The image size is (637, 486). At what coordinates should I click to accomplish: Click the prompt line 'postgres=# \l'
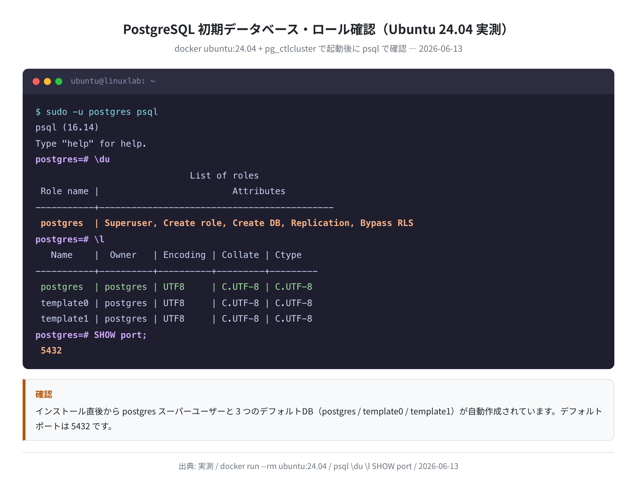tap(70, 239)
